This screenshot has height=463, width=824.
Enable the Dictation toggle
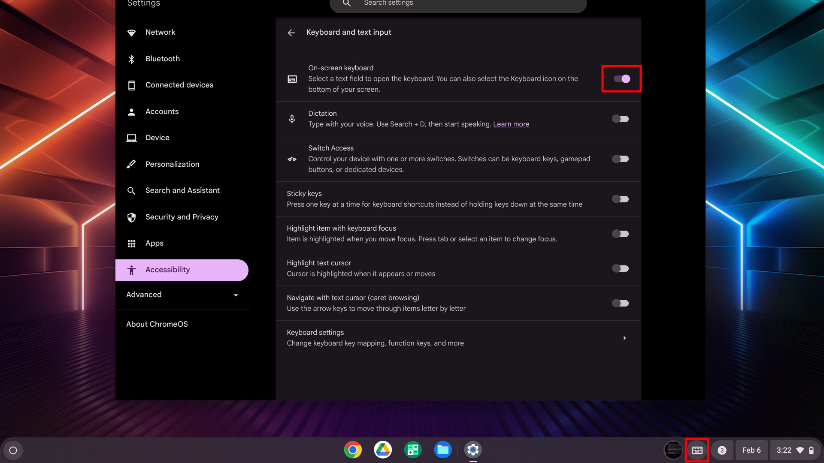(620, 119)
